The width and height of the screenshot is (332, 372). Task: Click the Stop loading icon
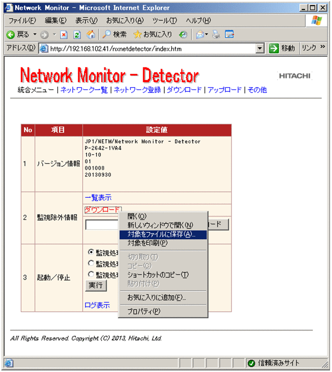63,35
